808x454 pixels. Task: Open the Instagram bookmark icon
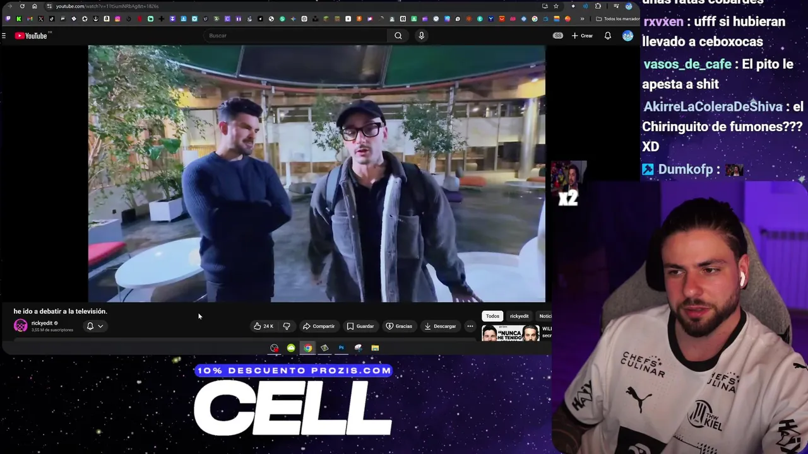117,19
